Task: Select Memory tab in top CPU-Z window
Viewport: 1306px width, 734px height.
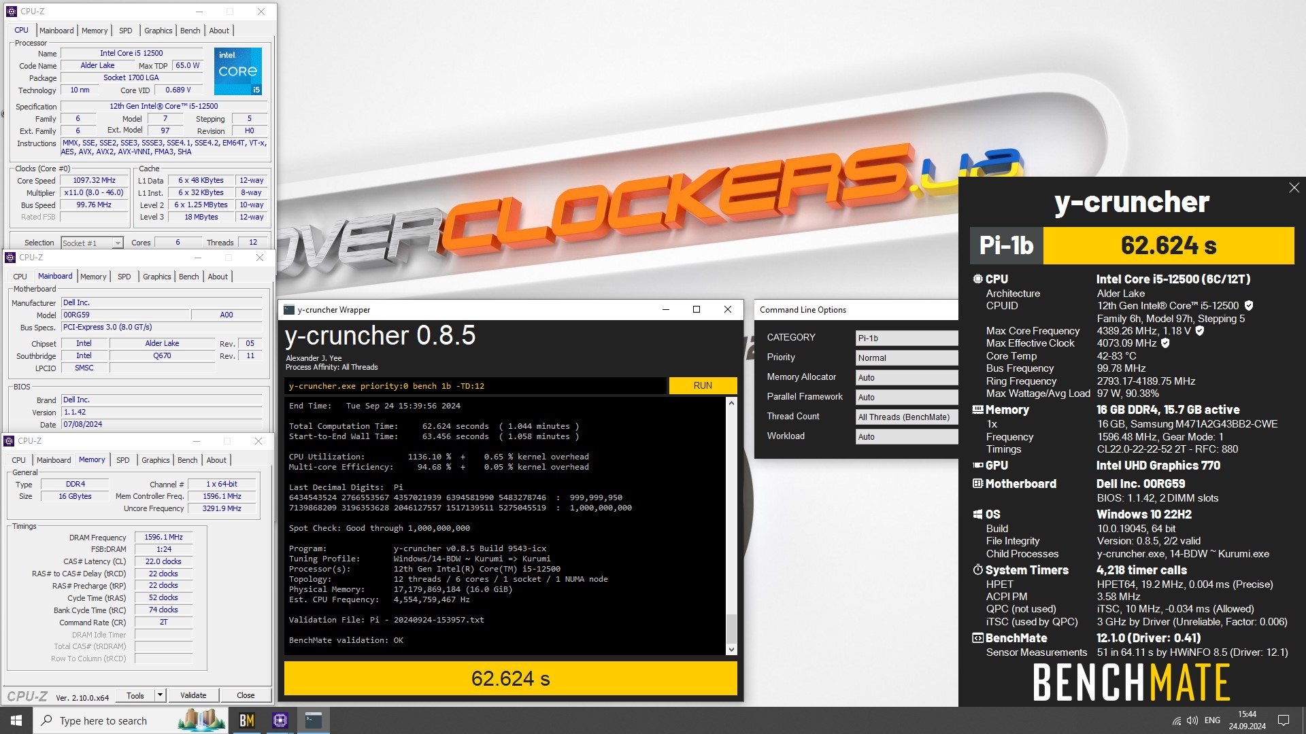Action: [95, 31]
